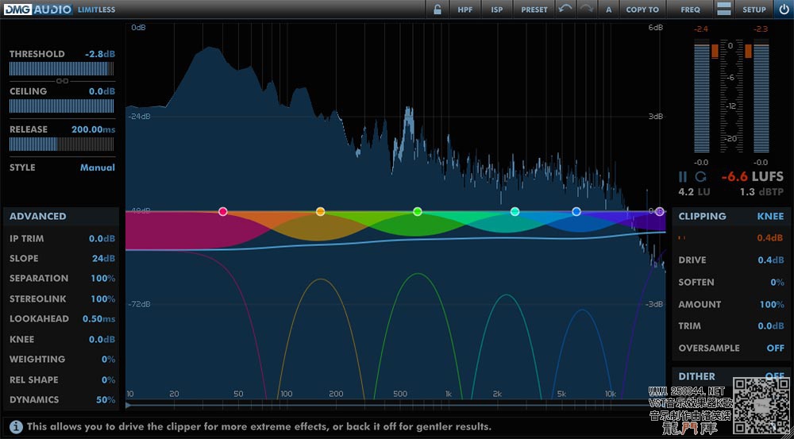
Task: Adjust the THRESHOLD slider bar
Action: [x=62, y=69]
